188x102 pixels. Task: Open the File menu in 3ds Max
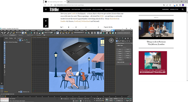click(2, 30)
